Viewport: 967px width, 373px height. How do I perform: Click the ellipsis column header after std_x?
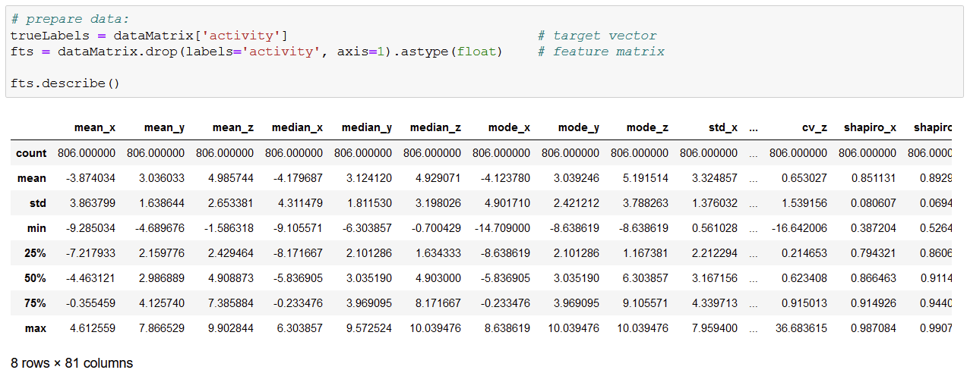point(753,127)
